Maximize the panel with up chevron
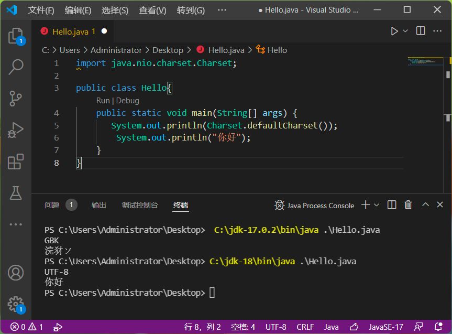The width and height of the screenshot is (452, 334). pos(425,204)
